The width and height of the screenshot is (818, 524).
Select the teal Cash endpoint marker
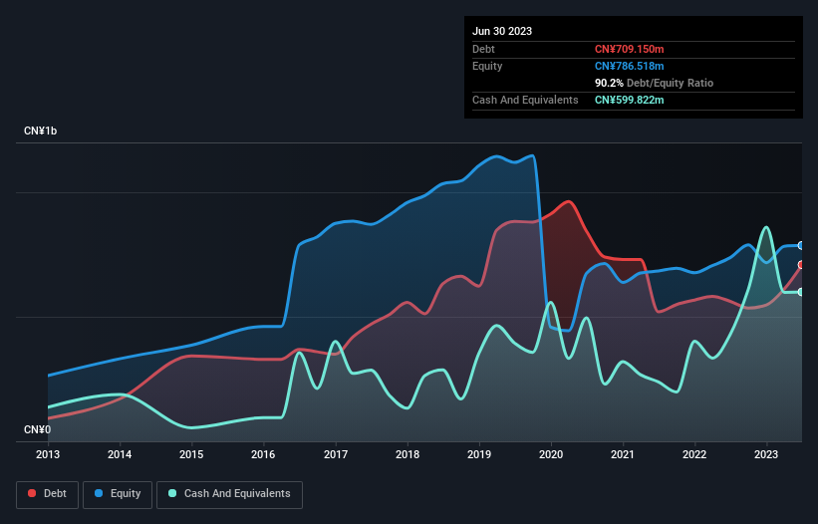click(x=801, y=292)
